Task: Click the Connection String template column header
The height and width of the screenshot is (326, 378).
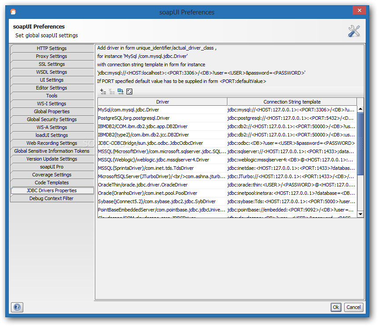Action: click(292, 102)
